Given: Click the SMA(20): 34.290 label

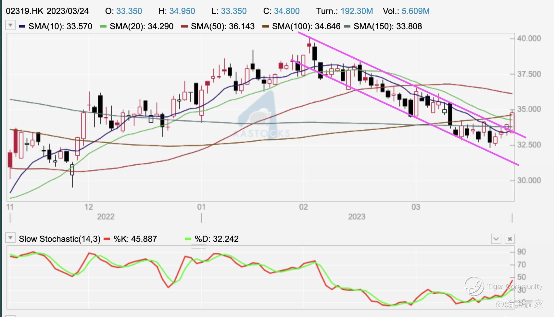Looking at the screenshot, I should [142, 26].
